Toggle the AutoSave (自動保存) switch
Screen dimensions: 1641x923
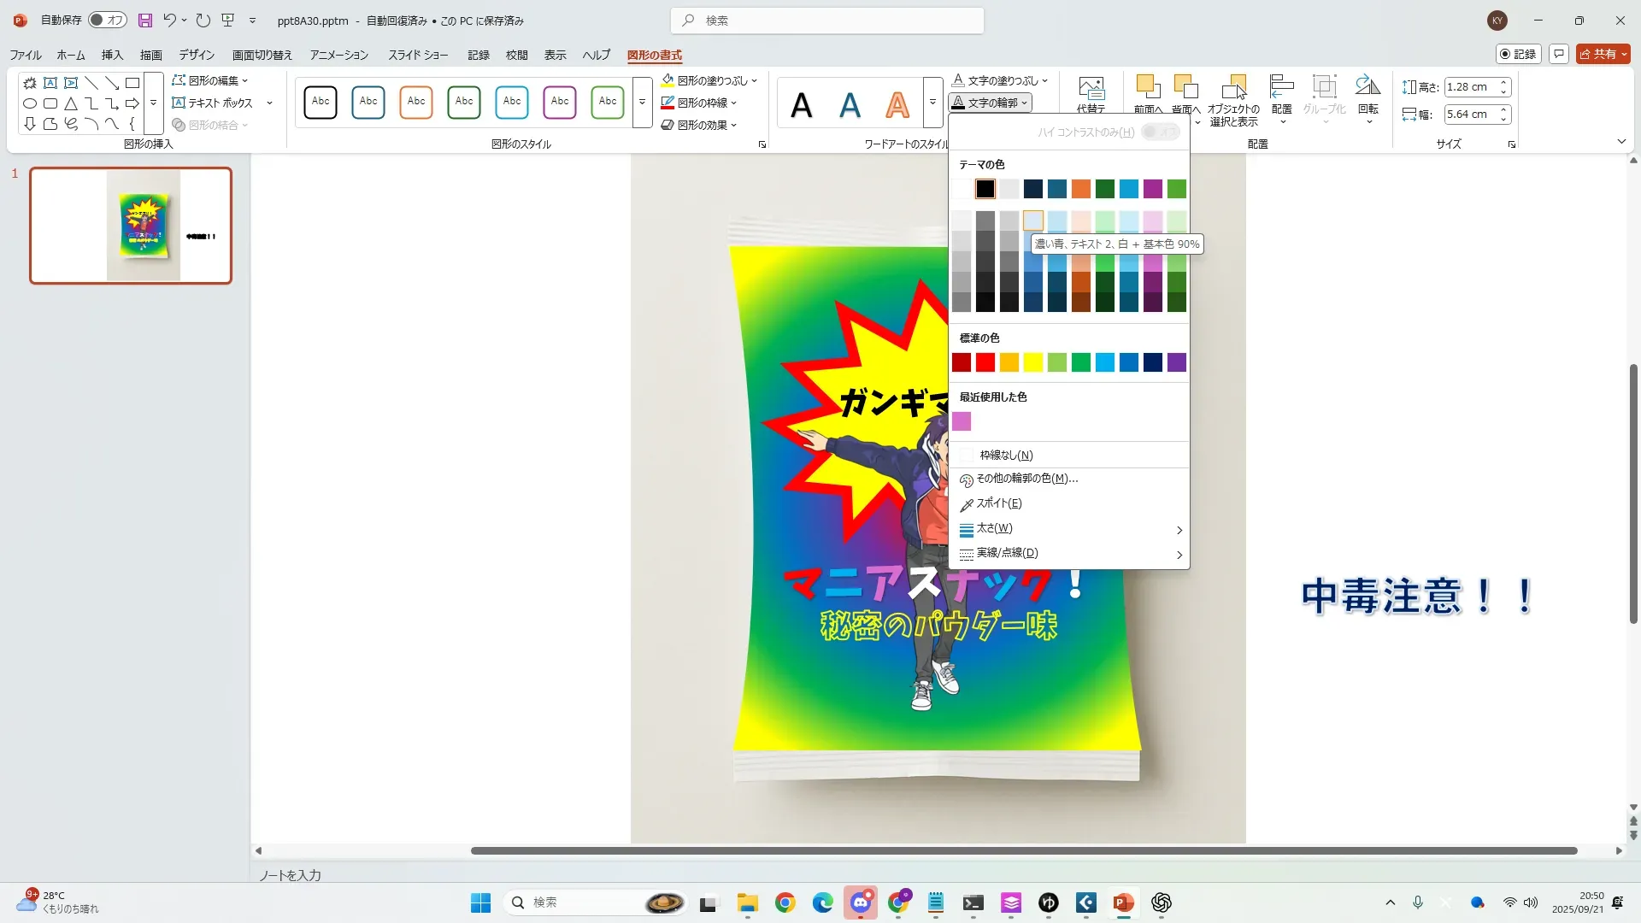pyautogui.click(x=108, y=21)
